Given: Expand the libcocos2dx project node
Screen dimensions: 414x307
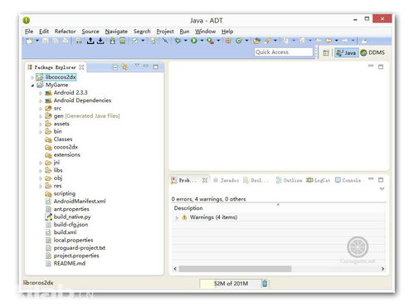Looking at the screenshot, I should pyautogui.click(x=32, y=77).
